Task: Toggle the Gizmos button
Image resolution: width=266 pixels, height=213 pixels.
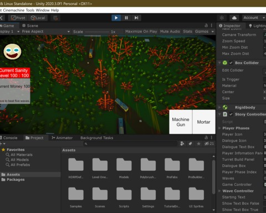Action: coord(202,32)
